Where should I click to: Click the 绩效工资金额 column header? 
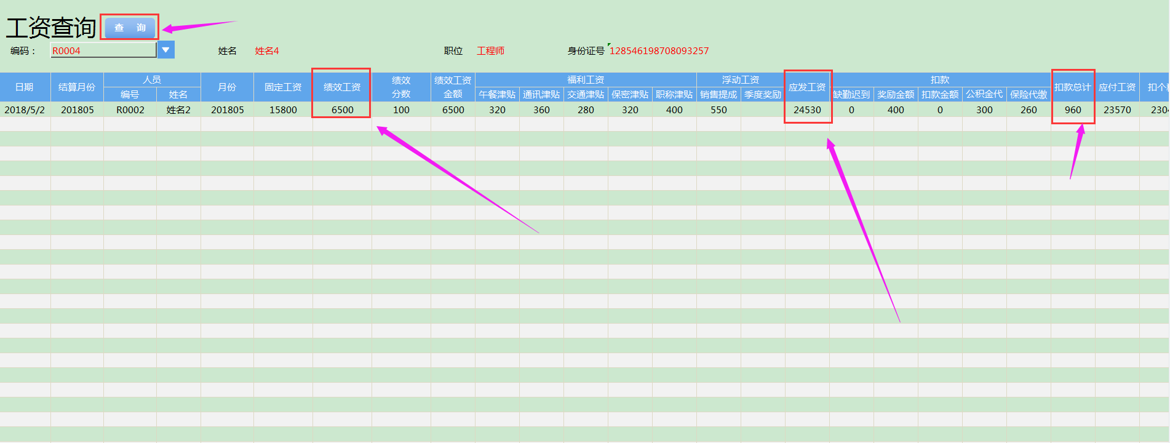coord(453,87)
